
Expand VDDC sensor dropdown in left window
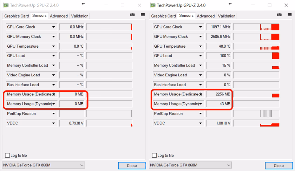[54, 123]
